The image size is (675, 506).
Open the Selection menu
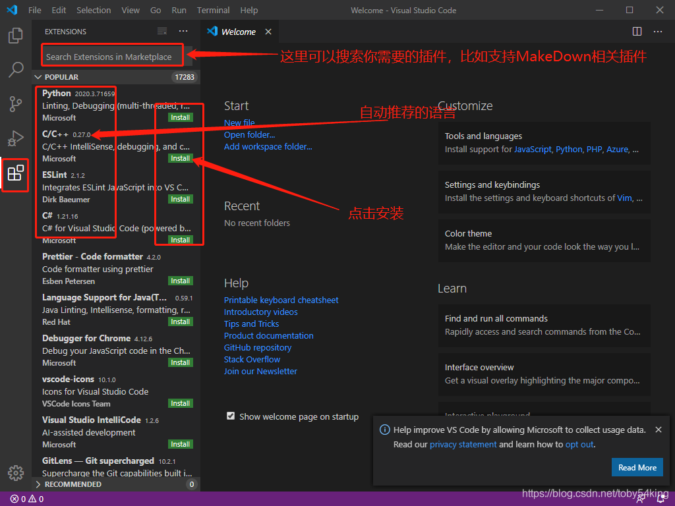pos(94,10)
